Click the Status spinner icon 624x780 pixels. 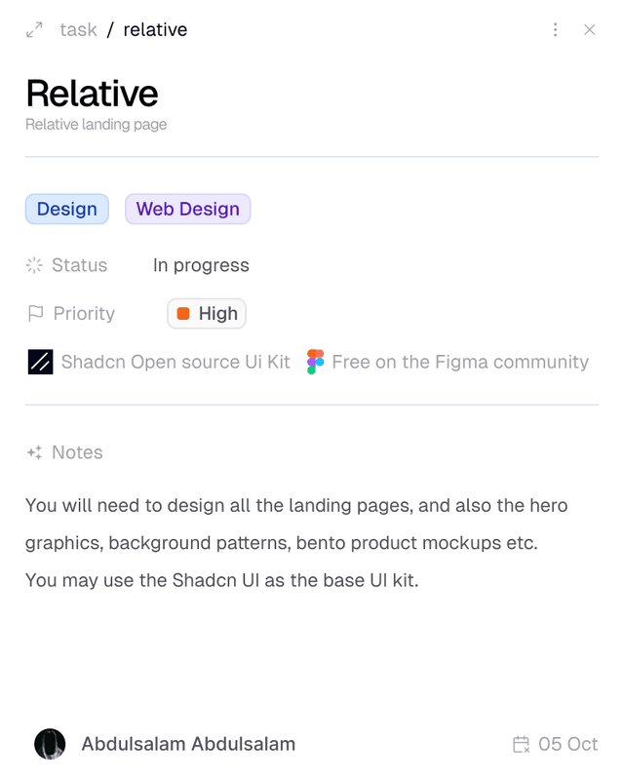[x=33, y=265]
